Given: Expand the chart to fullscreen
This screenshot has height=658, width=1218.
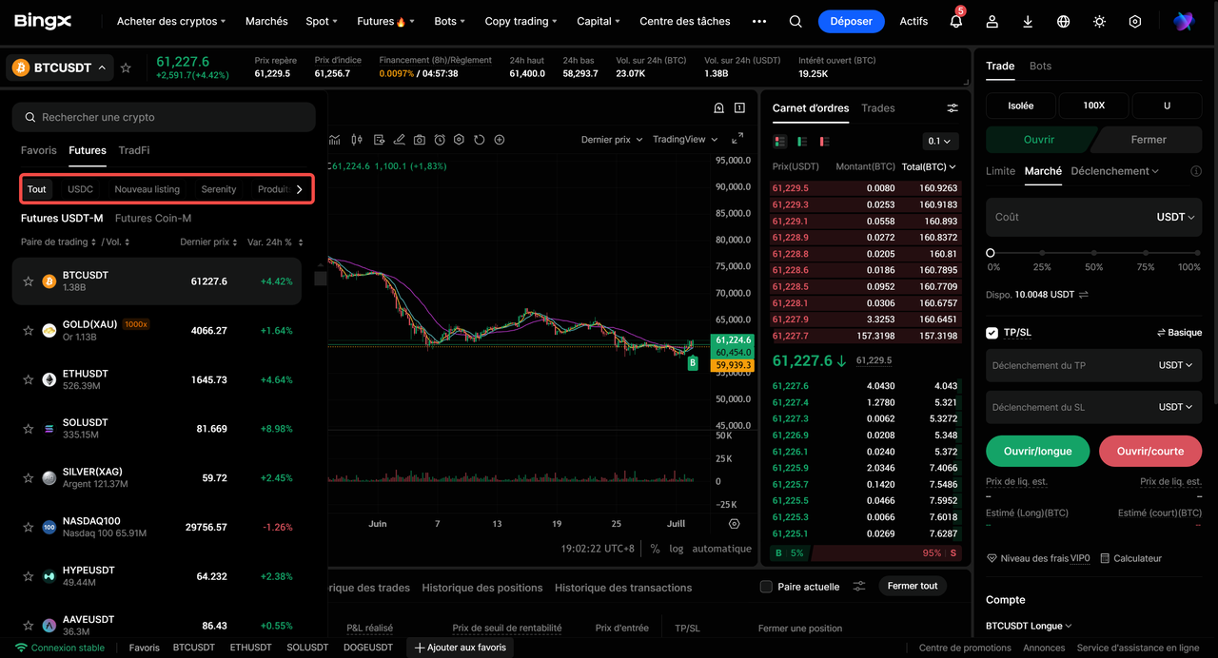Looking at the screenshot, I should (737, 139).
